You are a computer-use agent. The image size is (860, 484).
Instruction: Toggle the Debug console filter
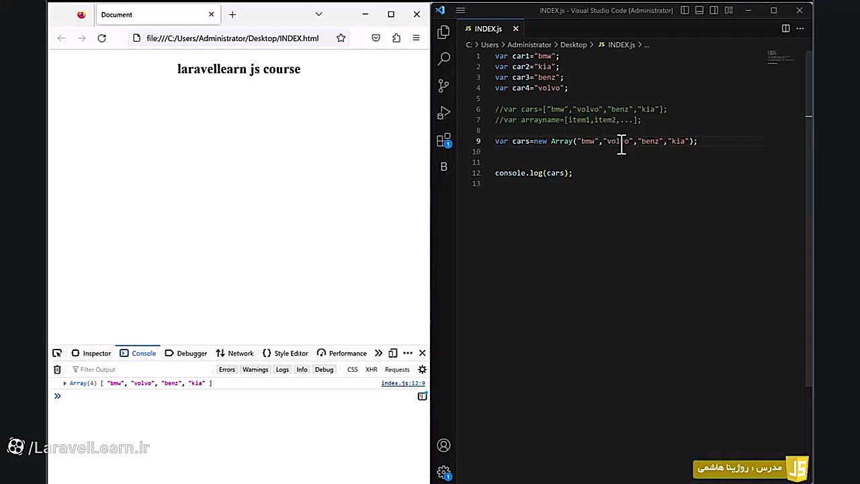click(x=324, y=369)
